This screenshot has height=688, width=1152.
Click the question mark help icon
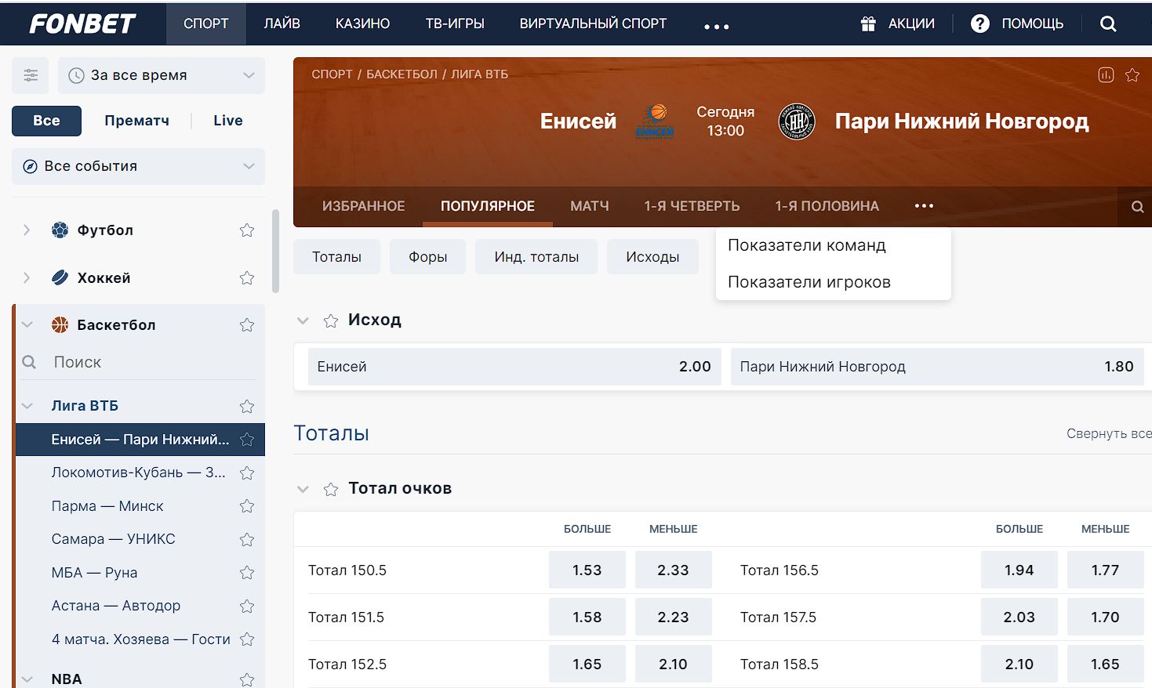(980, 24)
